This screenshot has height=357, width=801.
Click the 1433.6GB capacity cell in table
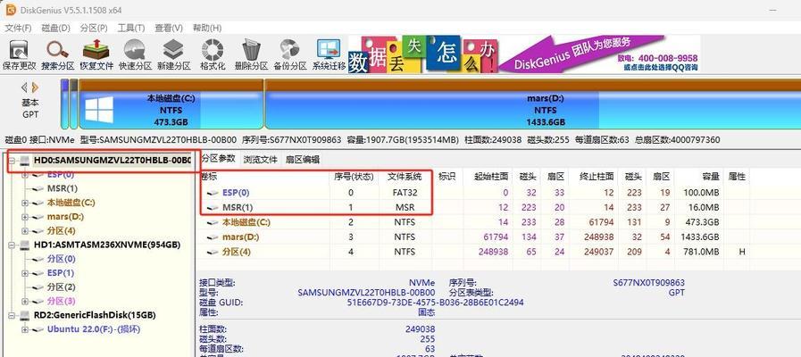click(701, 237)
